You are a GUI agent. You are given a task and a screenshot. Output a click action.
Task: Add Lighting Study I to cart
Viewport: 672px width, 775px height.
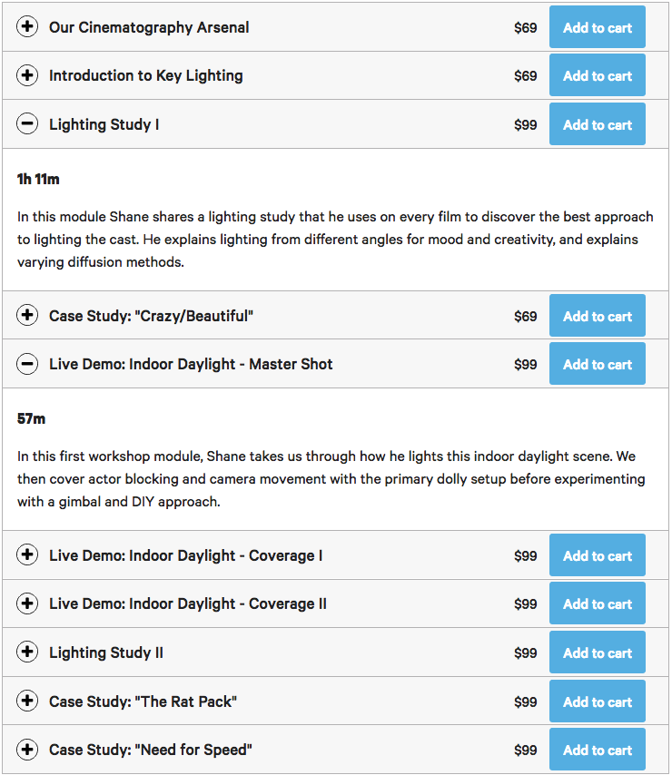point(597,124)
